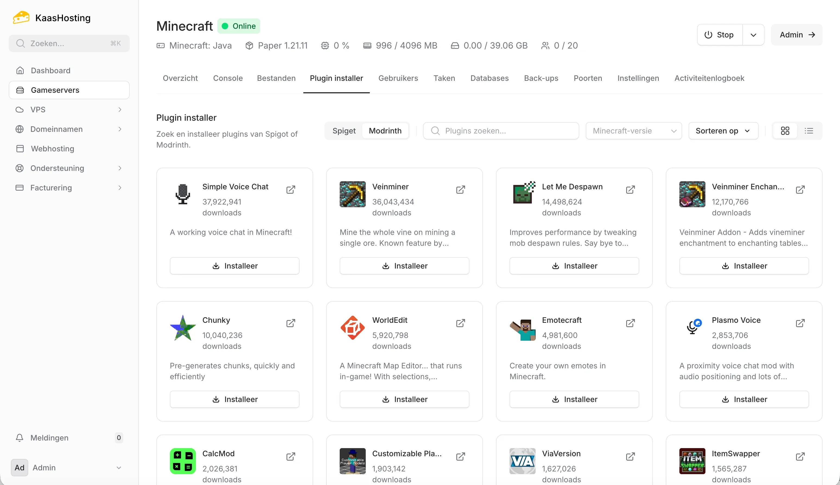Expand the VPS sidebar section

tap(120, 109)
